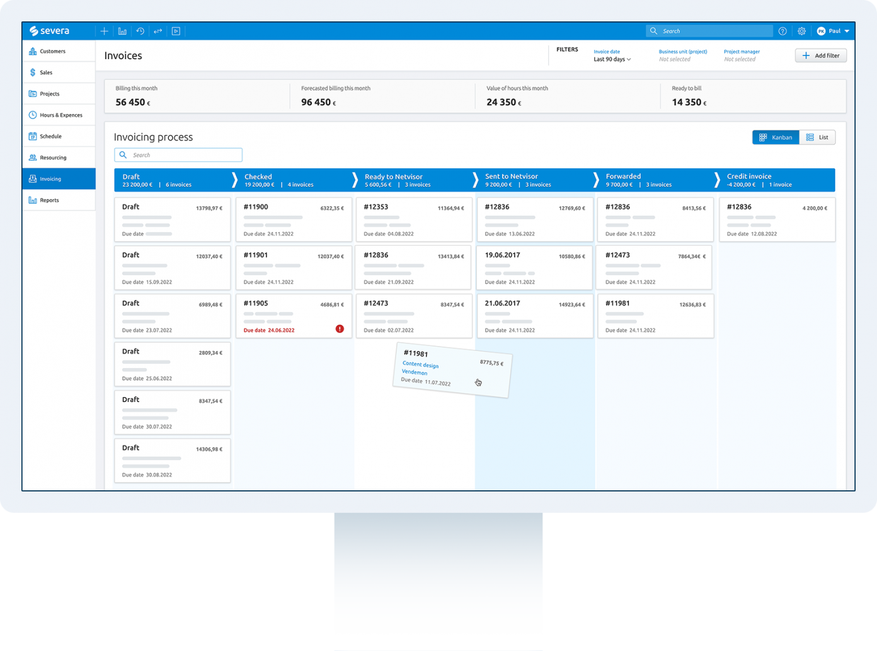Open Draft card due 15.09.2022
The image size is (877, 651).
point(173,268)
